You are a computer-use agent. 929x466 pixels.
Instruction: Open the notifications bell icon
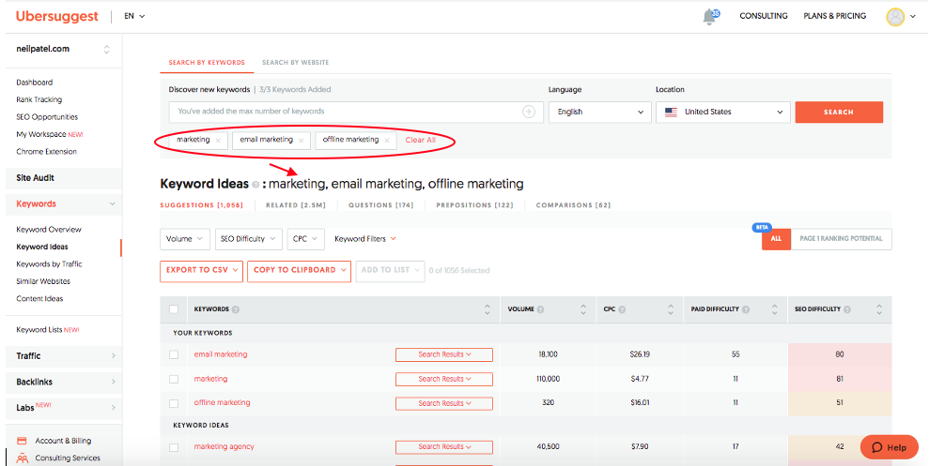coord(710,17)
